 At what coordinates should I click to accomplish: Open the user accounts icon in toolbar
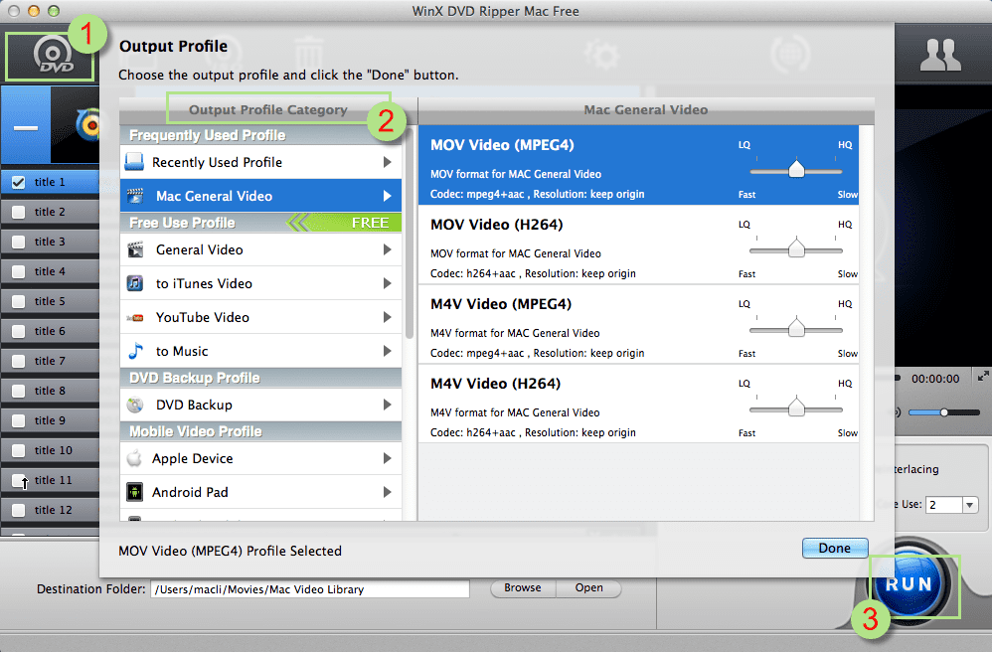(x=940, y=55)
